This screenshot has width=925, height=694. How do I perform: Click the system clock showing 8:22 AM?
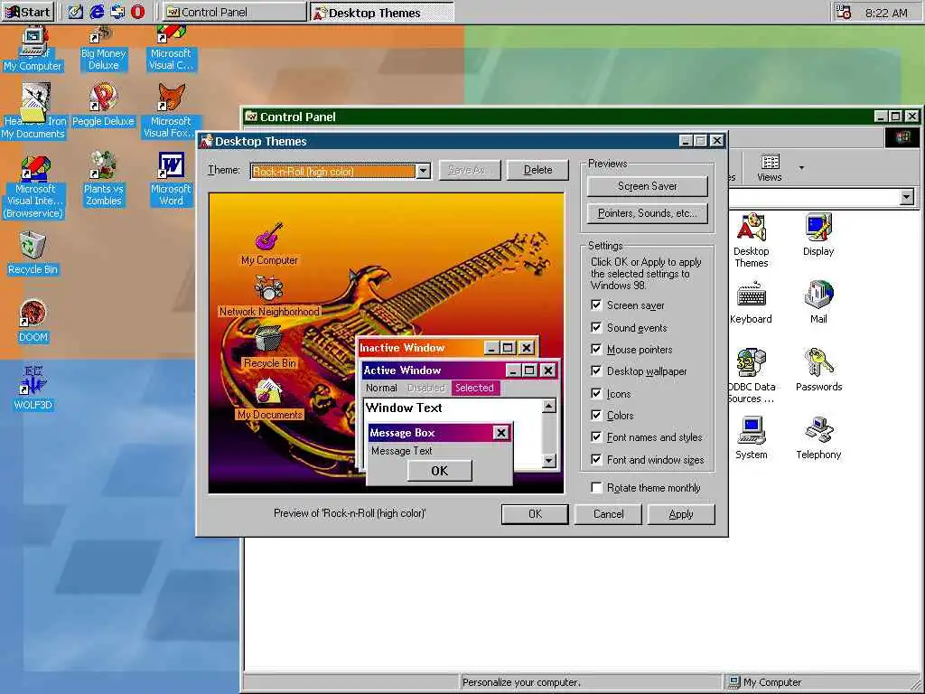pyautogui.click(x=886, y=13)
